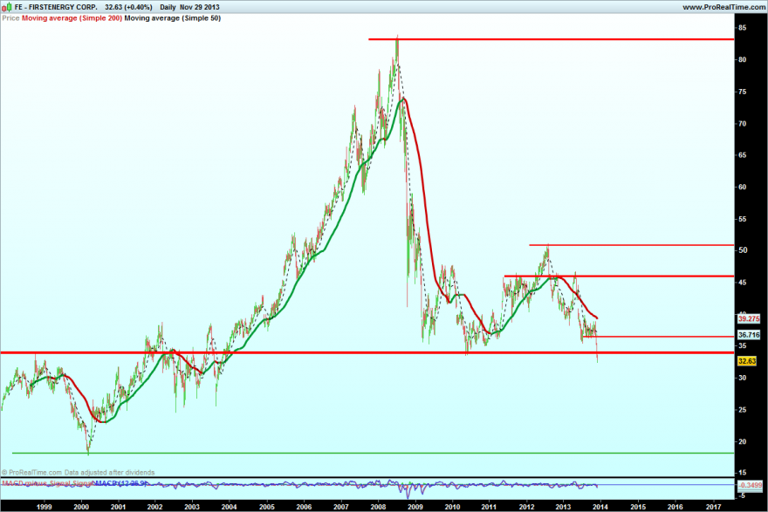Click the 2002 label on time axis

coord(155,507)
